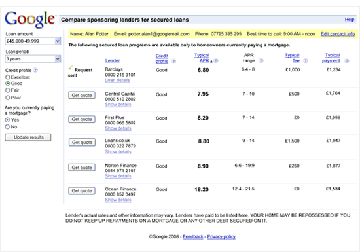Open Edit contact info link

pyautogui.click(x=338, y=34)
